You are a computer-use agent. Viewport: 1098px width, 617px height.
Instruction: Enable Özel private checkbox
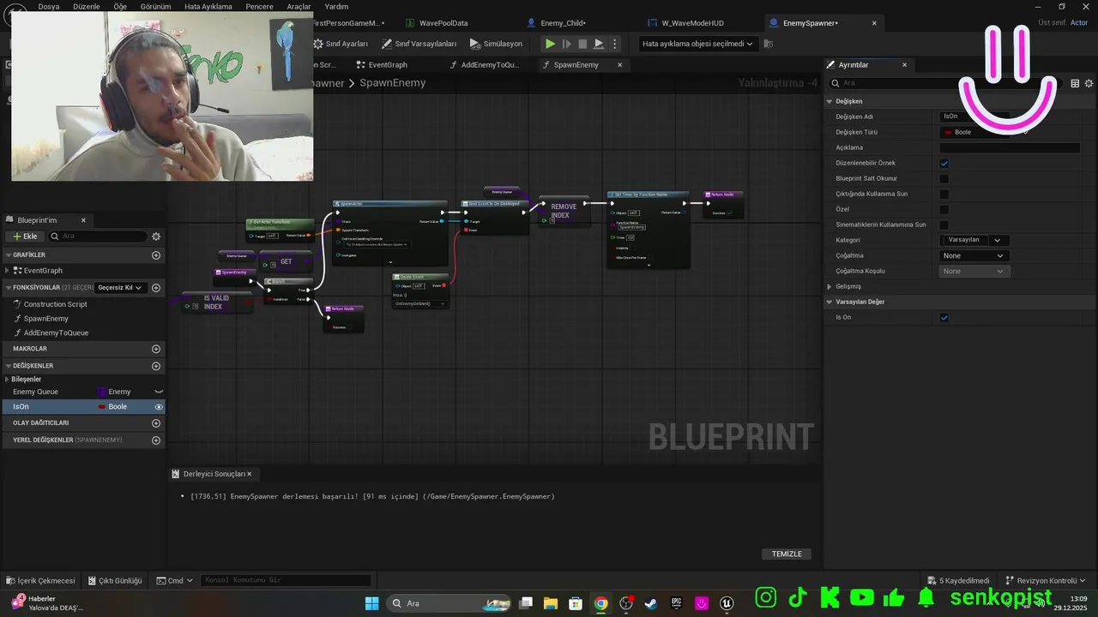tap(944, 209)
